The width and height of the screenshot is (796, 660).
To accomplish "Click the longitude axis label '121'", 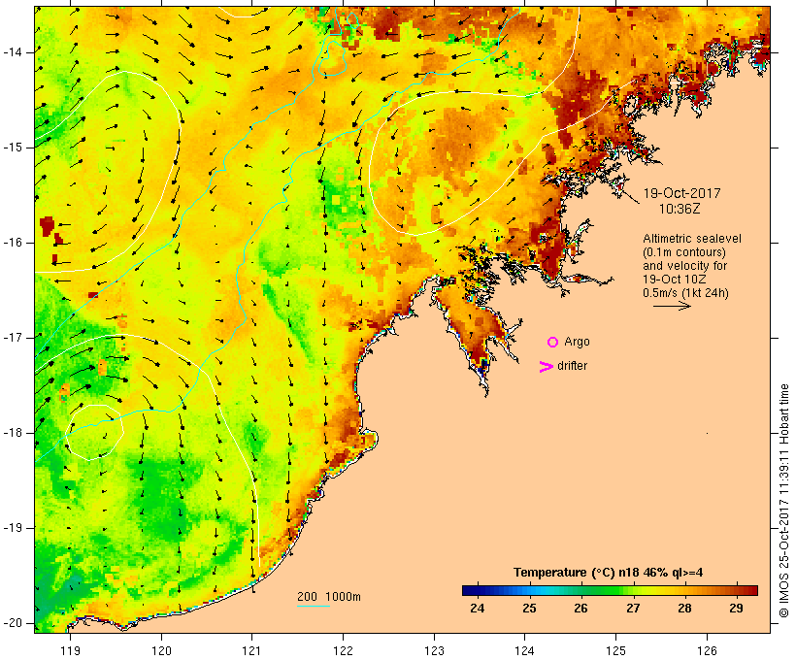I will [x=251, y=651].
